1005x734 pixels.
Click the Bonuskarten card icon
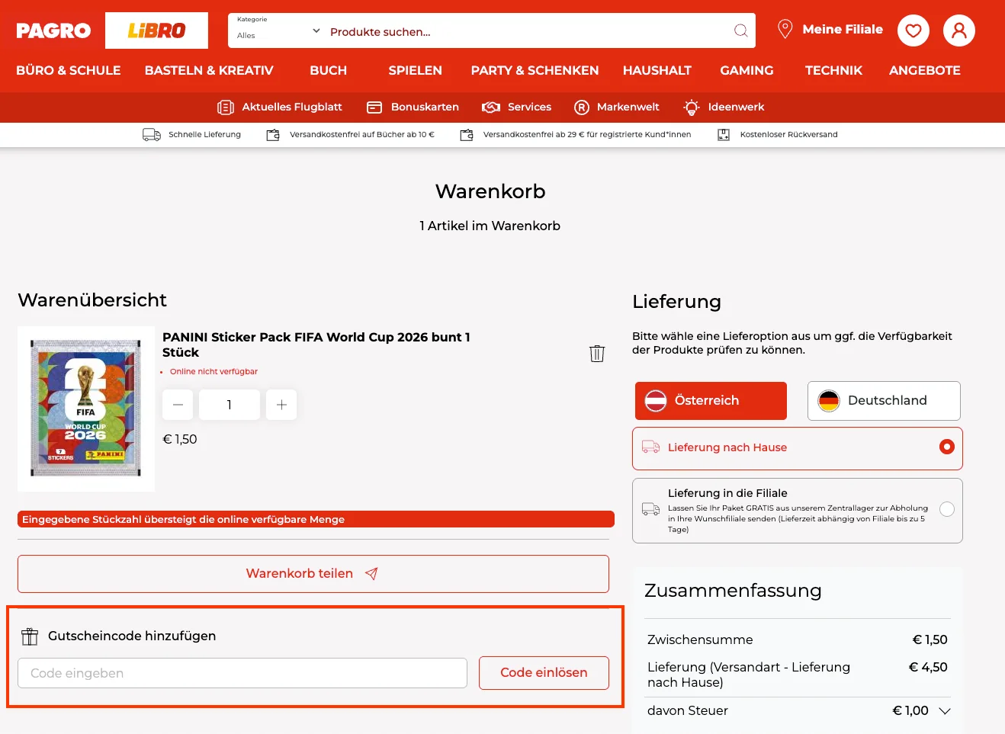point(374,107)
